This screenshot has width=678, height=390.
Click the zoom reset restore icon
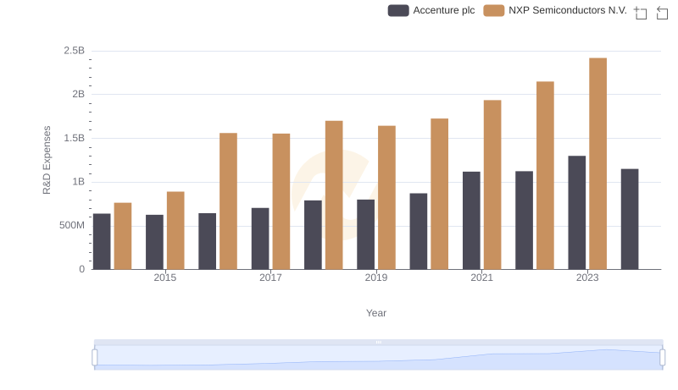(662, 13)
